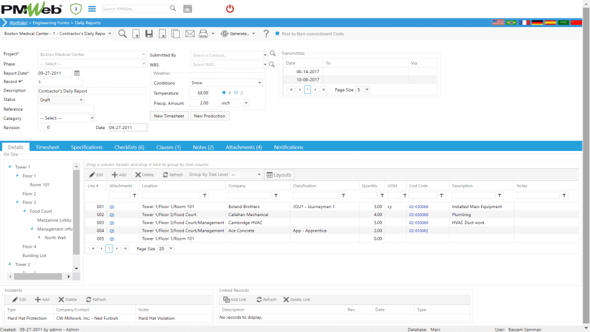Screen dimensions: 590x332
Task: Select the C temperature radio button
Action: click(236, 93)
